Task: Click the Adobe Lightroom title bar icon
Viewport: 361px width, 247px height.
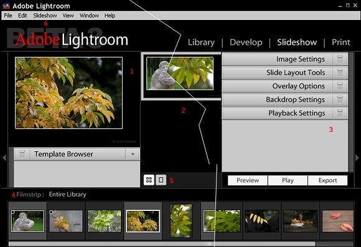Action: (6, 6)
